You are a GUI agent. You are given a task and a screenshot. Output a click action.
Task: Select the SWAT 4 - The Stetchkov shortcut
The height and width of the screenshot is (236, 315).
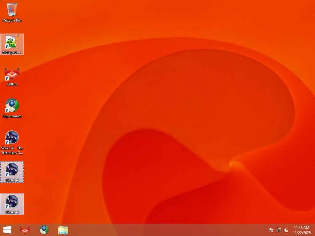tap(12, 143)
